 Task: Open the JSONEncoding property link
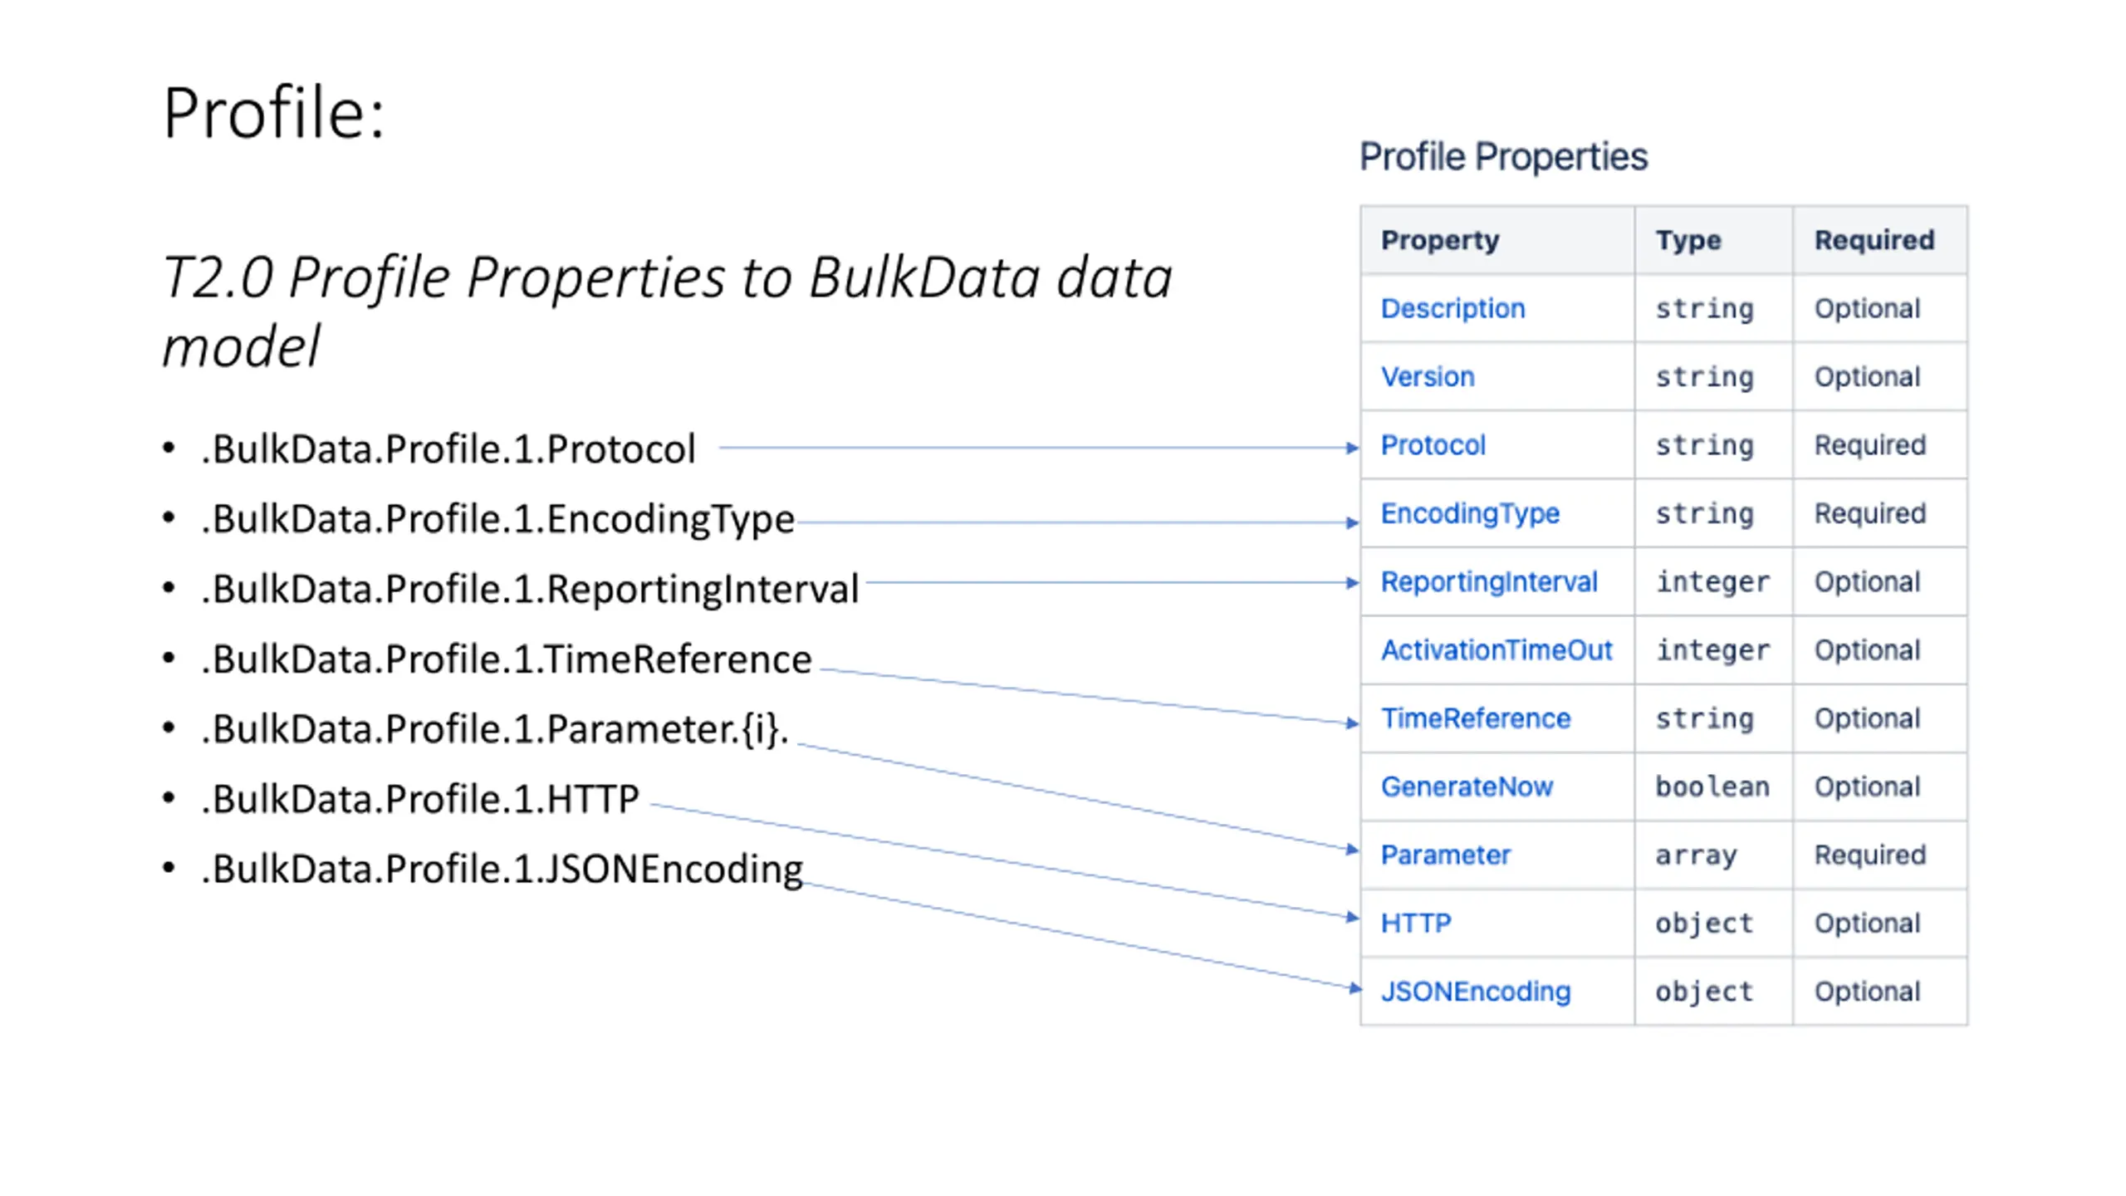coord(1476,991)
